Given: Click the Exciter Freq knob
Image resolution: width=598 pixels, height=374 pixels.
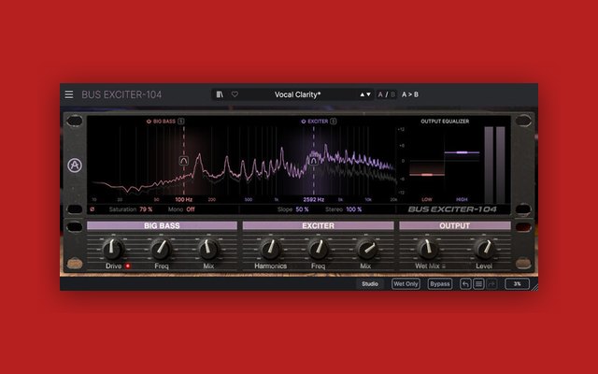Looking at the screenshot, I should coord(318,249).
